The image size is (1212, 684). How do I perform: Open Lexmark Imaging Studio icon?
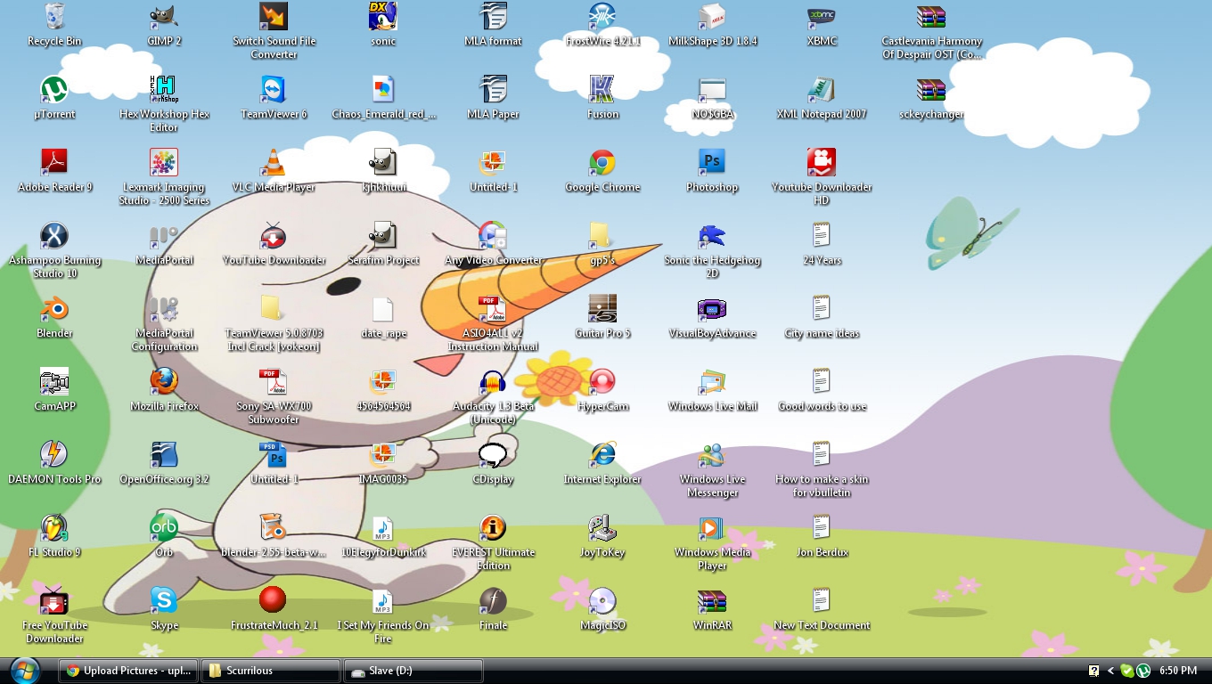[x=164, y=162]
